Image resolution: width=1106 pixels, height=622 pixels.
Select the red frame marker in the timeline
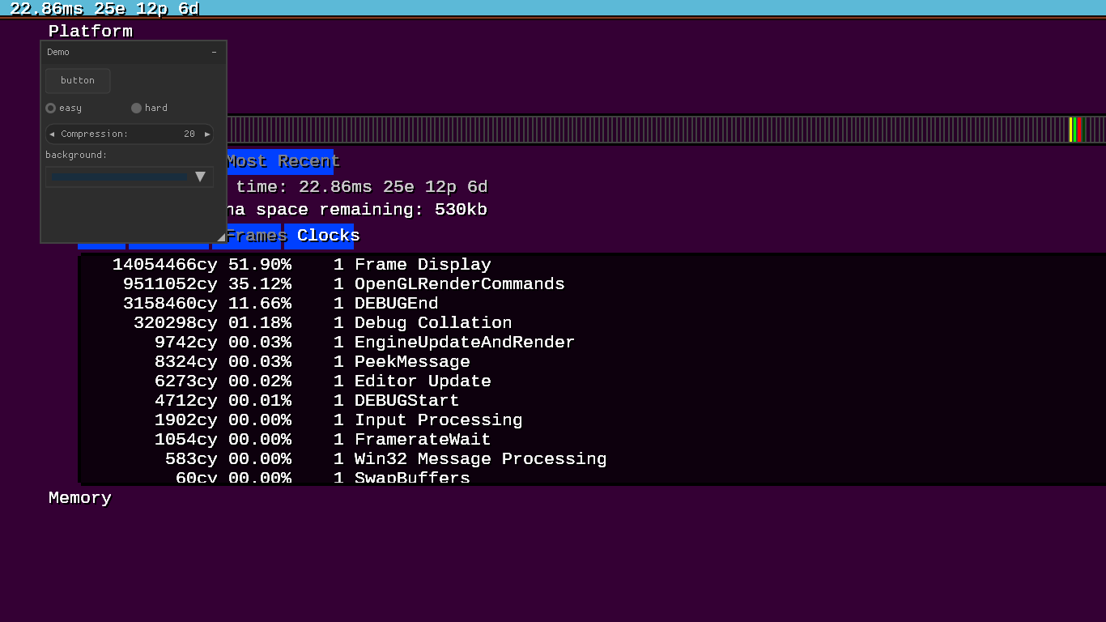[1079, 130]
